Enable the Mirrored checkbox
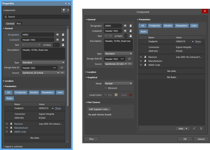The image size is (210, 150). [106, 88]
